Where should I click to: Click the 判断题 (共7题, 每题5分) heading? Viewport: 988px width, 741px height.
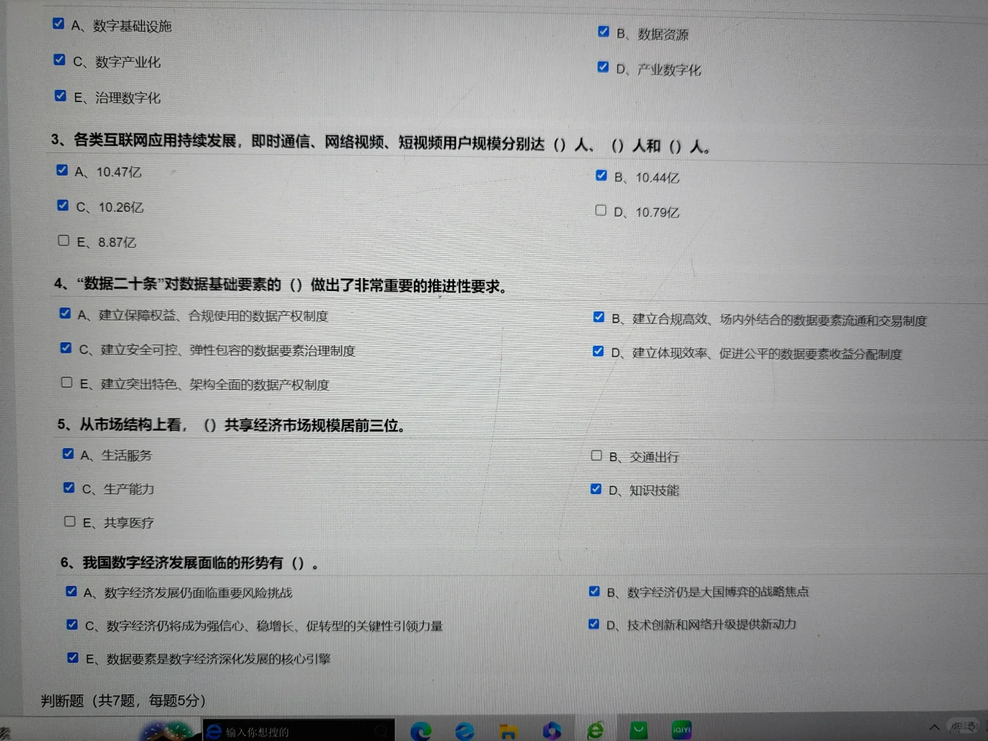[123, 701]
